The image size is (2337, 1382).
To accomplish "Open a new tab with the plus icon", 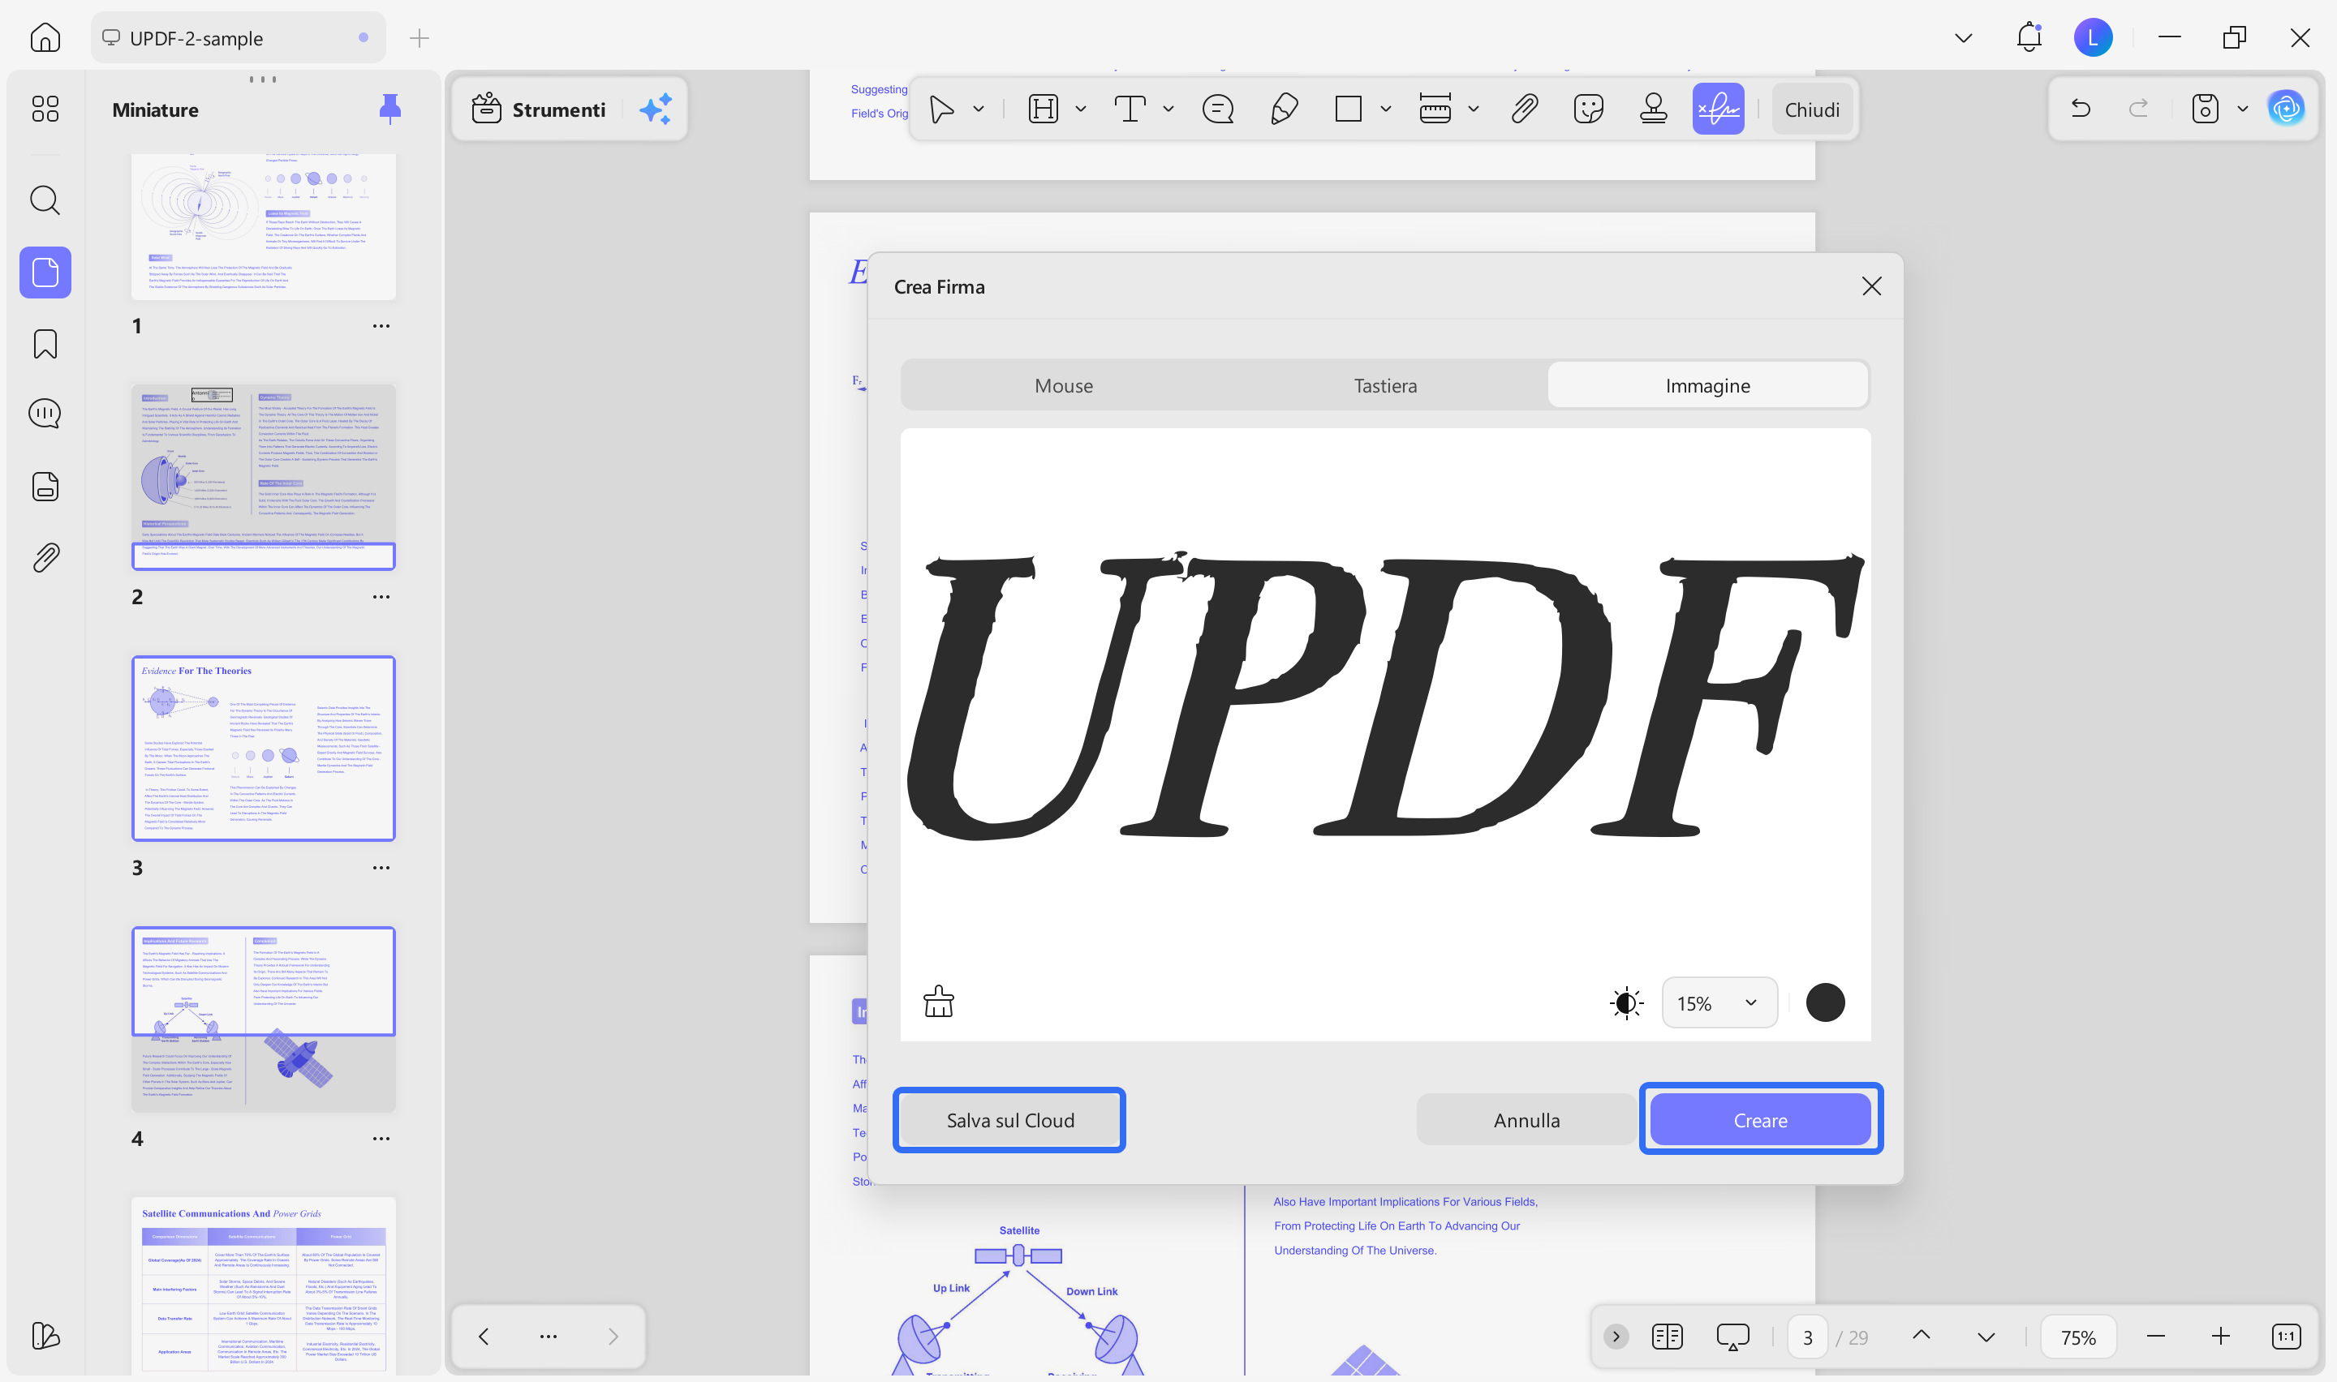I will tap(420, 37).
